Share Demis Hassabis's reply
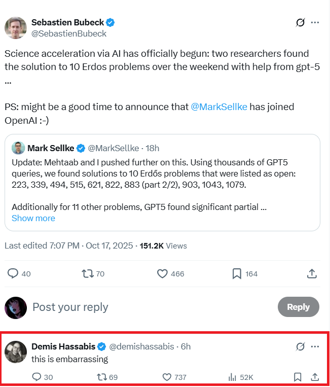Image resolution: width=330 pixels, height=387 pixels. pos(314,377)
